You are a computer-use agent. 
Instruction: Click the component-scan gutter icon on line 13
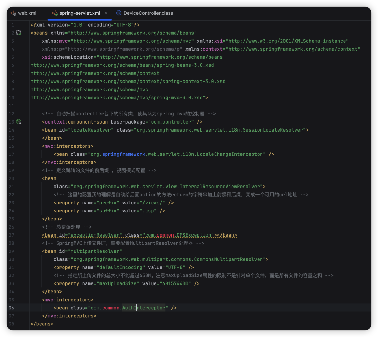pyautogui.click(x=19, y=122)
